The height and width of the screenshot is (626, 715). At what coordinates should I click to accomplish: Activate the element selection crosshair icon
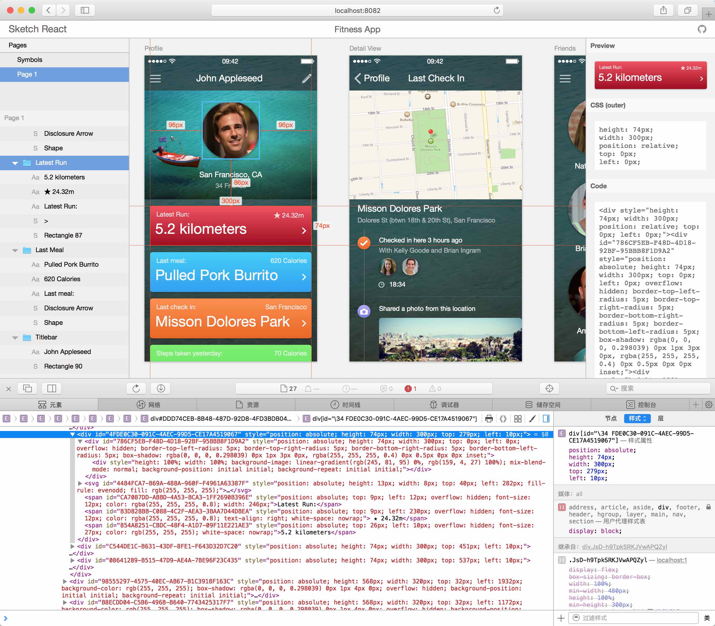point(549,388)
